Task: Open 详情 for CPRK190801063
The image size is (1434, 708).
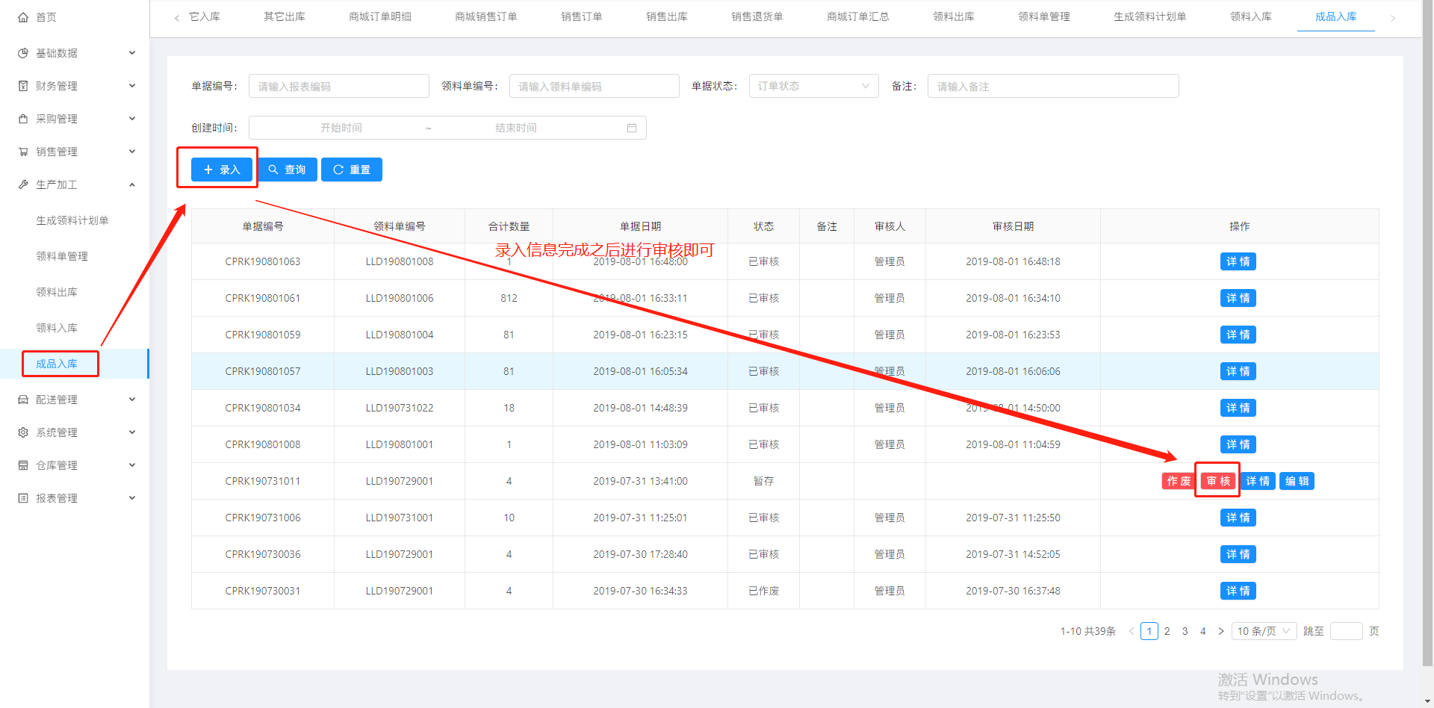Action: [x=1238, y=261]
